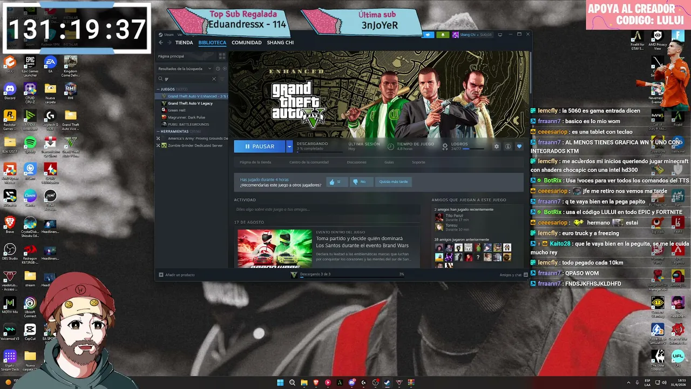
Task: Toggle the ready-to-play filter icon
Action: click(225, 69)
